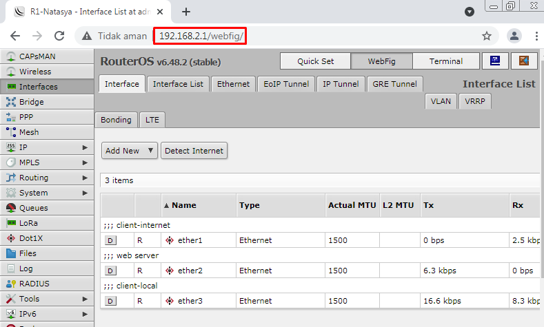Viewport: 544px width, 327px height.
Task: Switch to the IP Tunnel tab
Action: (341, 84)
